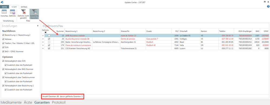Click GLN value '7601003001082'

coord(245,48)
